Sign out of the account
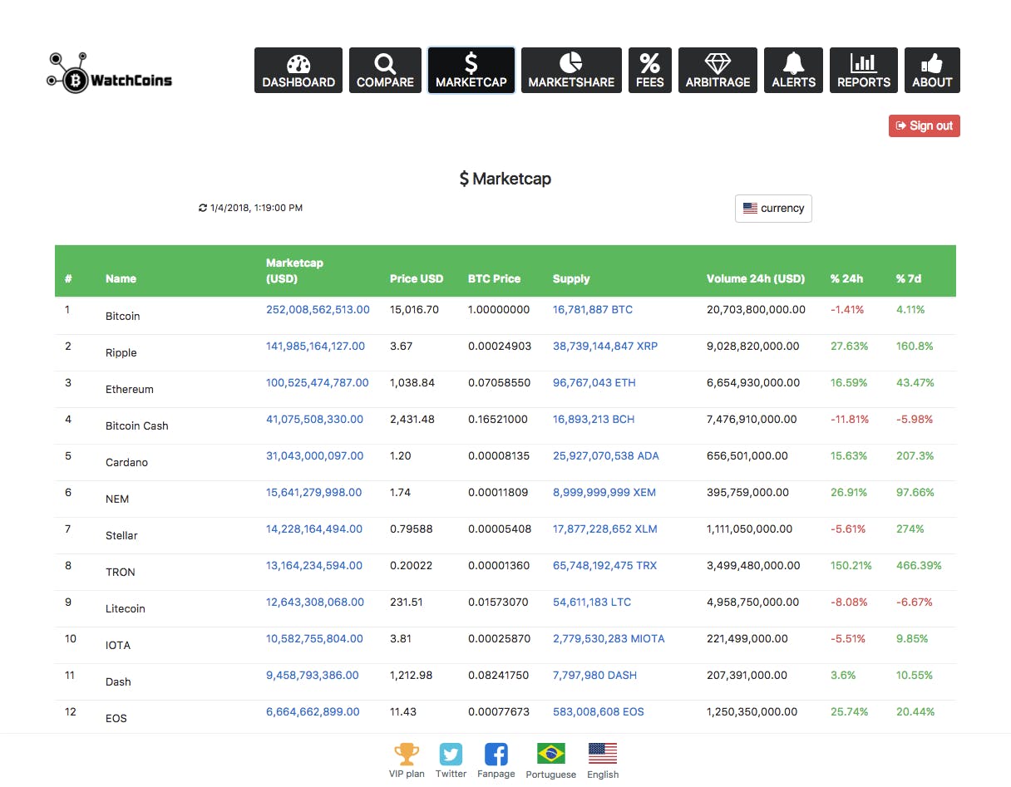Image resolution: width=1011 pixels, height=787 pixels. pyautogui.click(x=925, y=125)
